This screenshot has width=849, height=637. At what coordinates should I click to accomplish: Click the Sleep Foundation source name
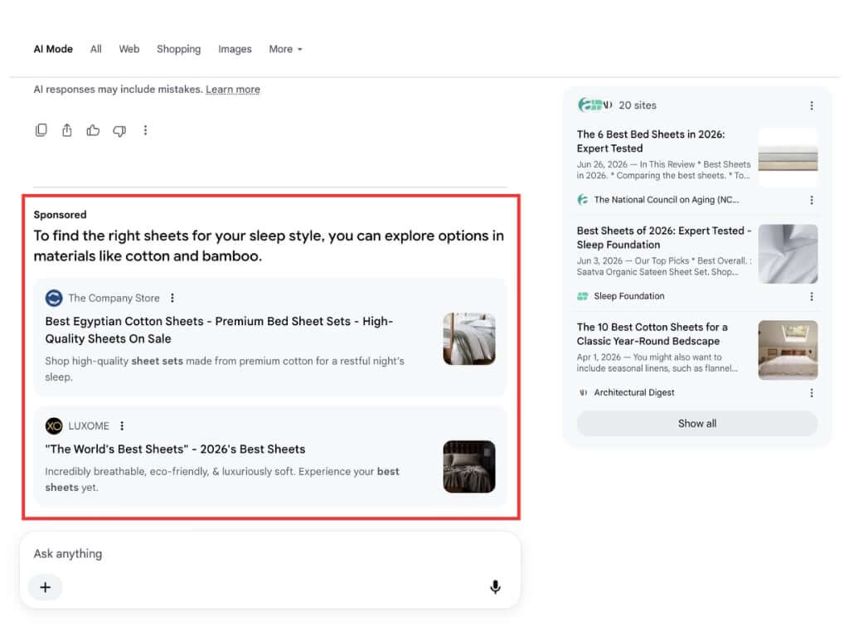[x=629, y=296]
